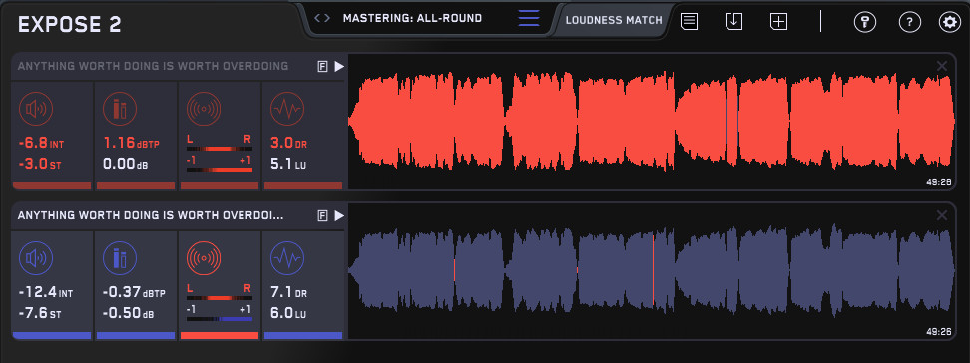Image resolution: width=970 pixels, height=363 pixels.
Task: Click red stereo field icon, first track
Action: coord(204,110)
